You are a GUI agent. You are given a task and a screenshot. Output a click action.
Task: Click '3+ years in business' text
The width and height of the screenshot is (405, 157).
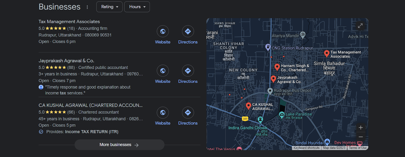58,74
